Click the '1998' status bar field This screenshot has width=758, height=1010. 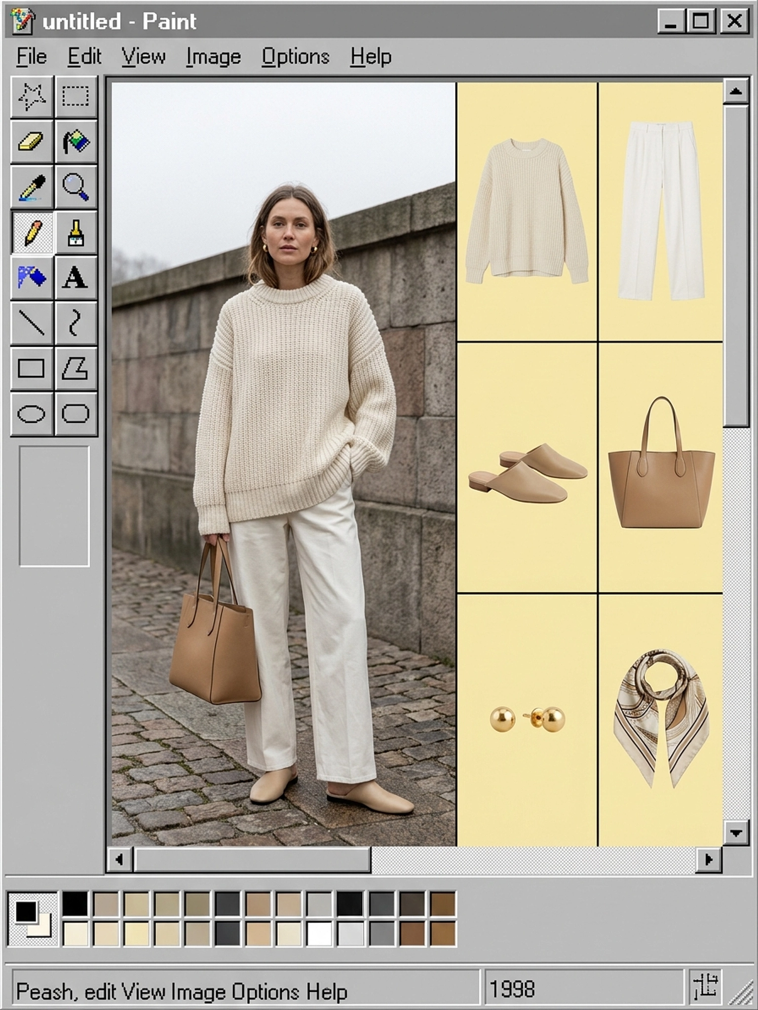point(584,988)
